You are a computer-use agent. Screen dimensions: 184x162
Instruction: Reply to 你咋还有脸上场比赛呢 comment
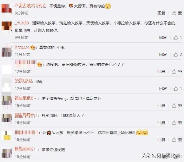(161, 140)
